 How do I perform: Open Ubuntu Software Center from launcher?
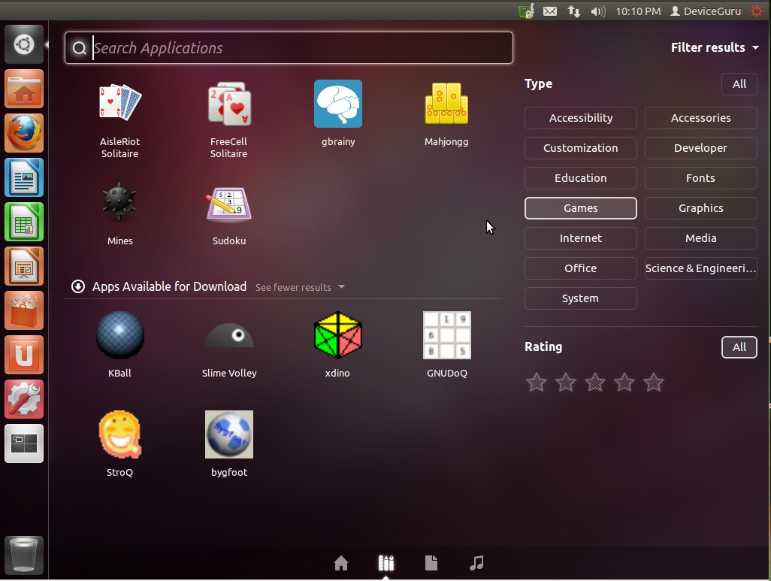point(24,310)
